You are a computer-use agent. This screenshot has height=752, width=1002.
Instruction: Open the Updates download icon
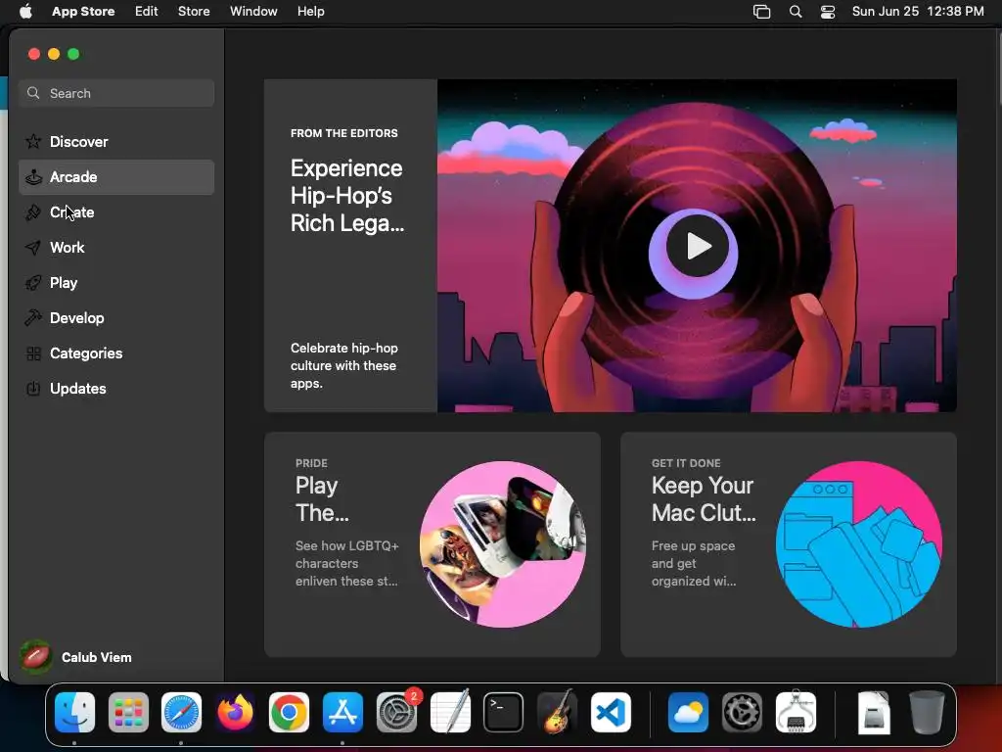33,388
